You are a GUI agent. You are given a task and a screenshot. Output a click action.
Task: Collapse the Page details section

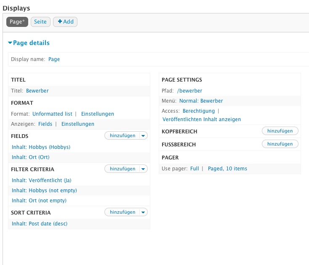tap(29, 43)
